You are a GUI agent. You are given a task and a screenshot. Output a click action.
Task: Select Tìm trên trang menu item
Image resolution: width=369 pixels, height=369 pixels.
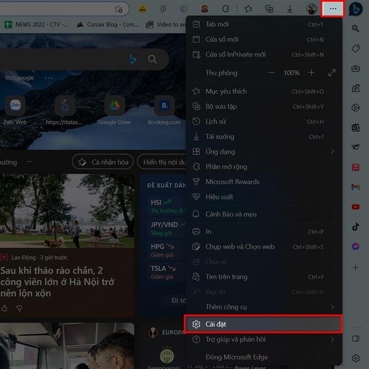pos(264,277)
